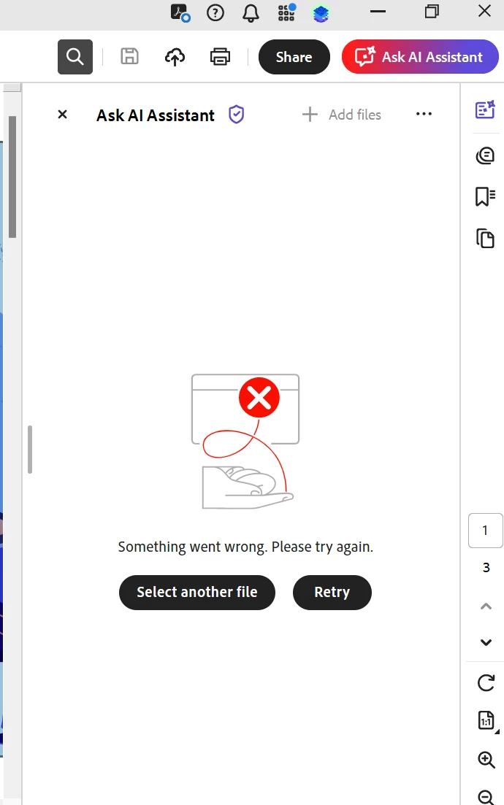Image resolution: width=504 pixels, height=805 pixels.
Task: Show the Bookmarks panel
Action: [x=485, y=196]
